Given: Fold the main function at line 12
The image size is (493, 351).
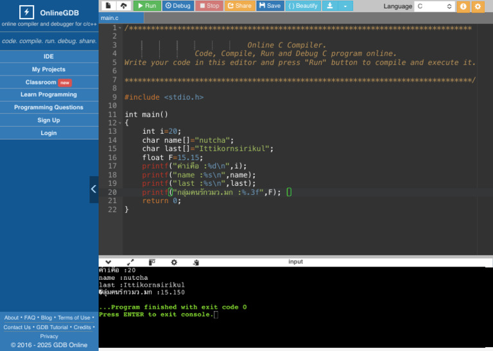Looking at the screenshot, I should (120, 123).
